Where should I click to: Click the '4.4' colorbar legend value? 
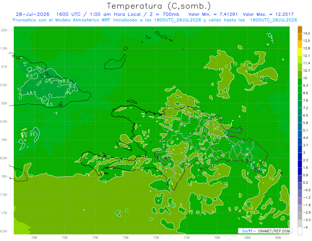coord(306,138)
